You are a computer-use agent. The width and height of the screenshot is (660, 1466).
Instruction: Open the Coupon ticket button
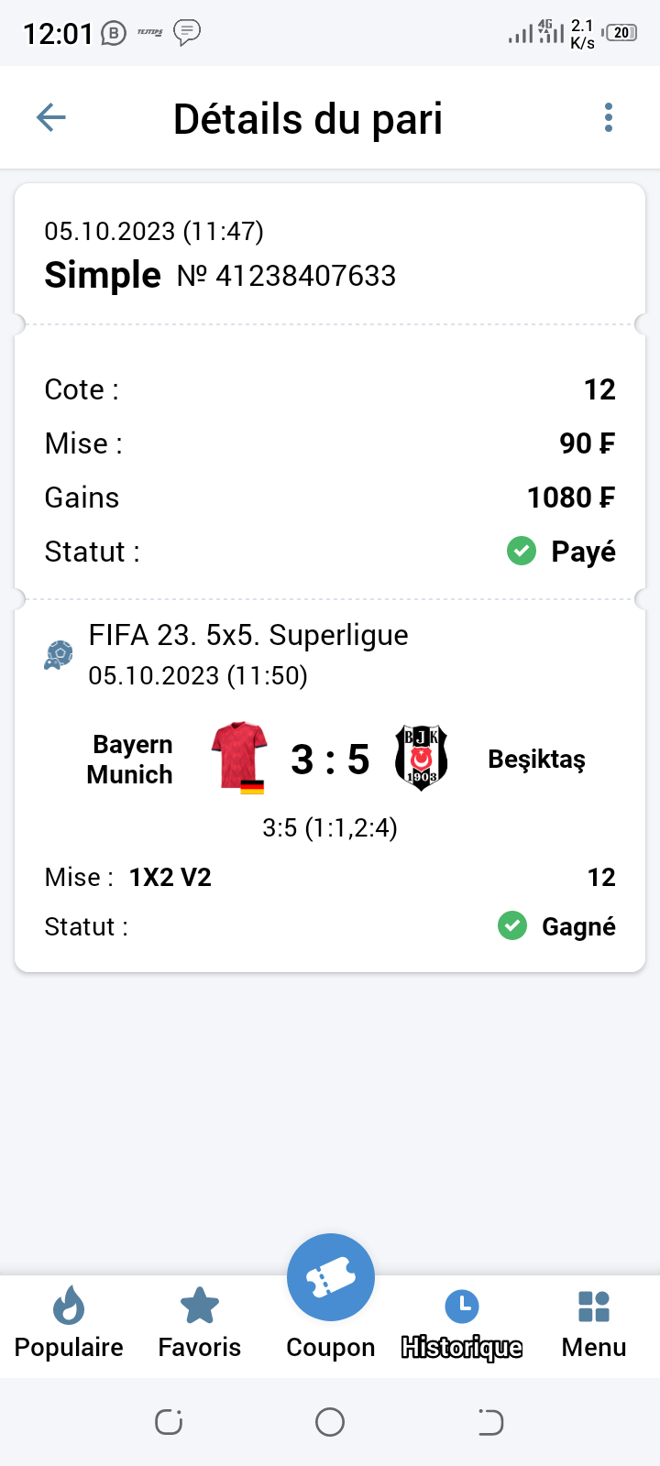(x=330, y=1279)
